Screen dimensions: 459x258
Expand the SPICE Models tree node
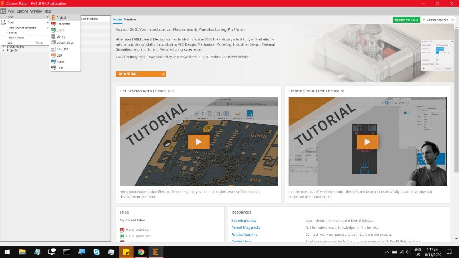coord(3,47)
